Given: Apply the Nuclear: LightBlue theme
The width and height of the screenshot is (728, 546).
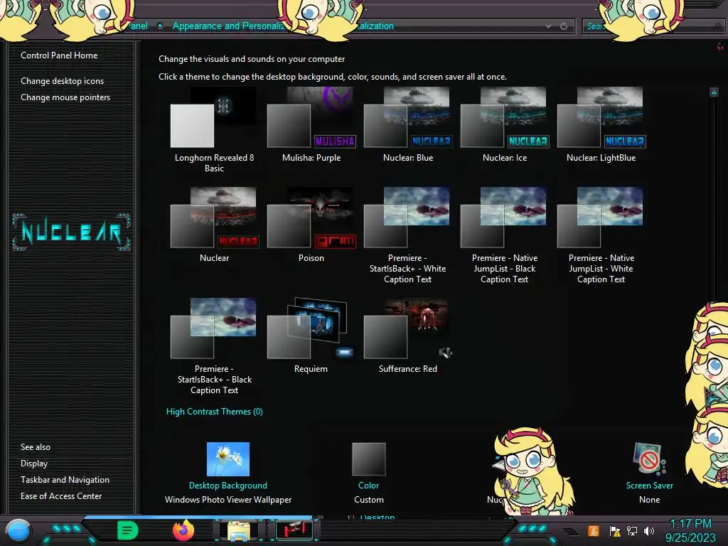Looking at the screenshot, I should [x=601, y=125].
